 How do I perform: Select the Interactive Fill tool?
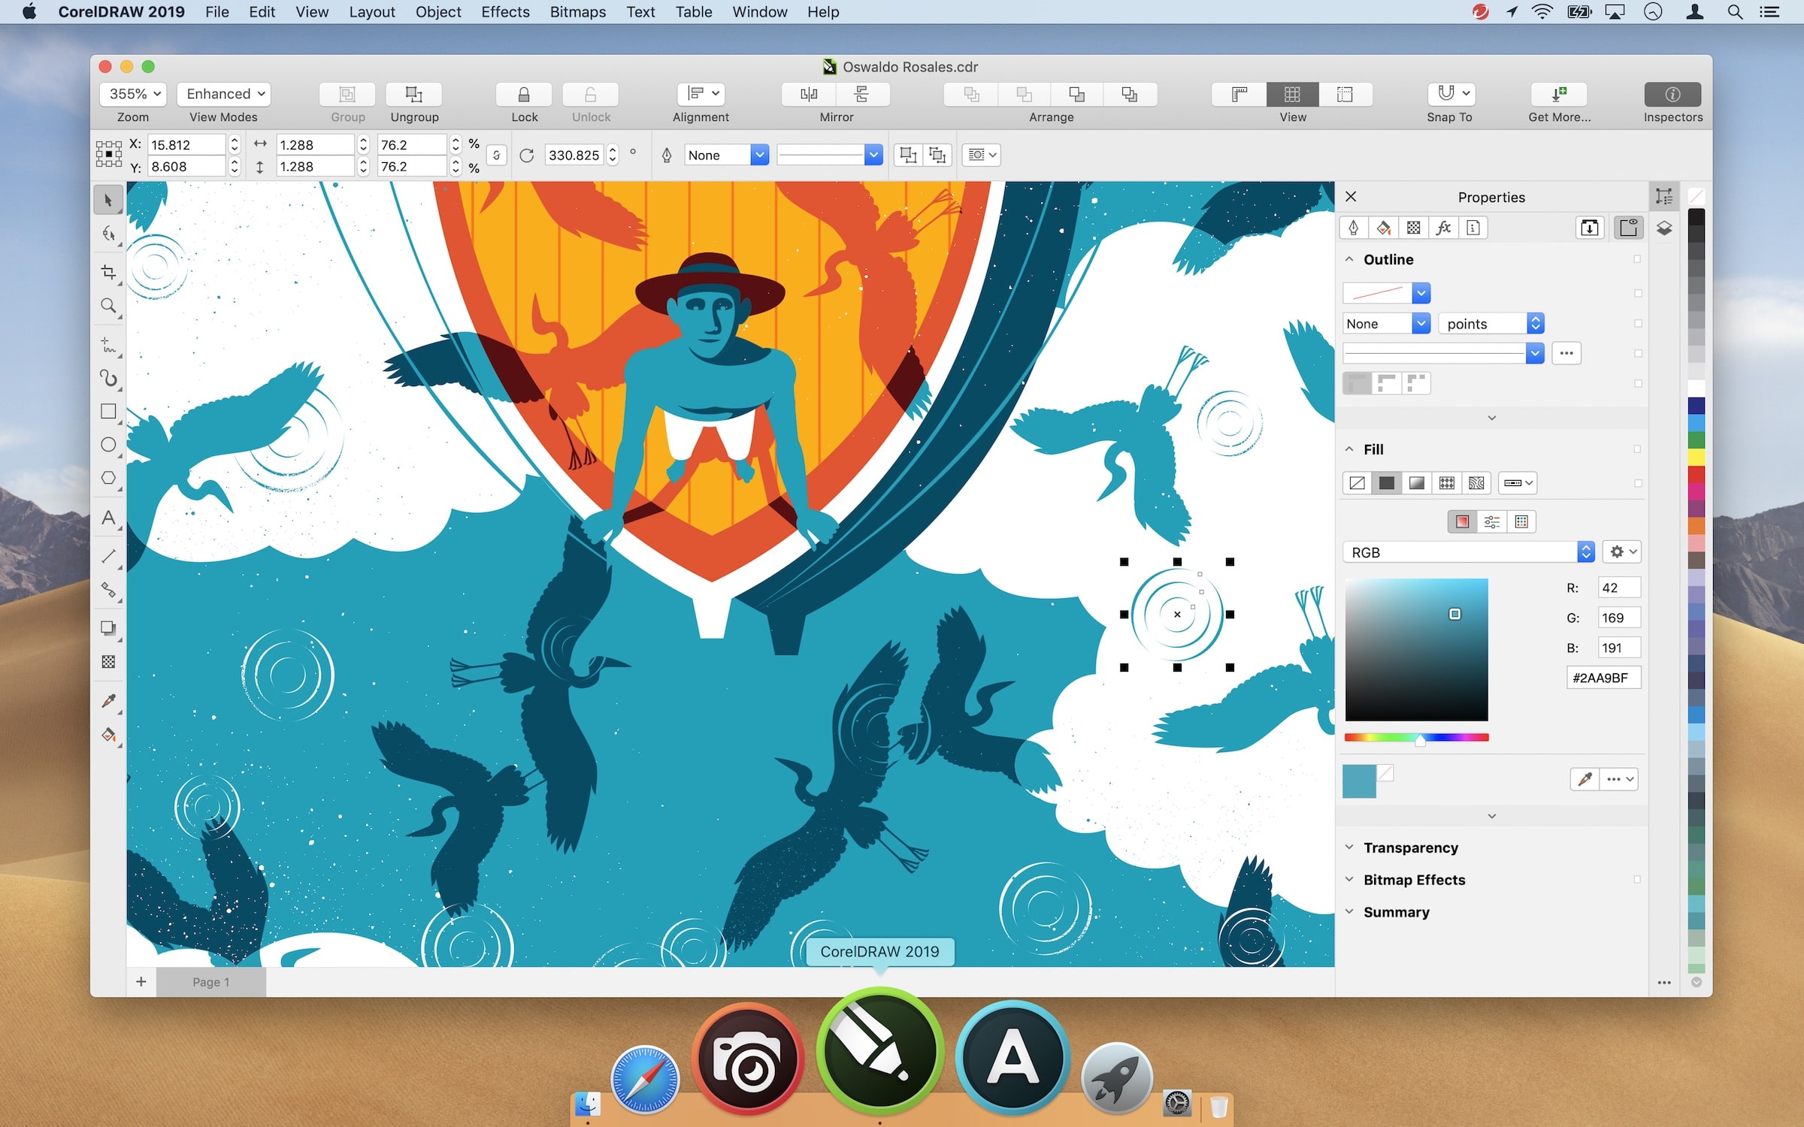click(x=109, y=739)
